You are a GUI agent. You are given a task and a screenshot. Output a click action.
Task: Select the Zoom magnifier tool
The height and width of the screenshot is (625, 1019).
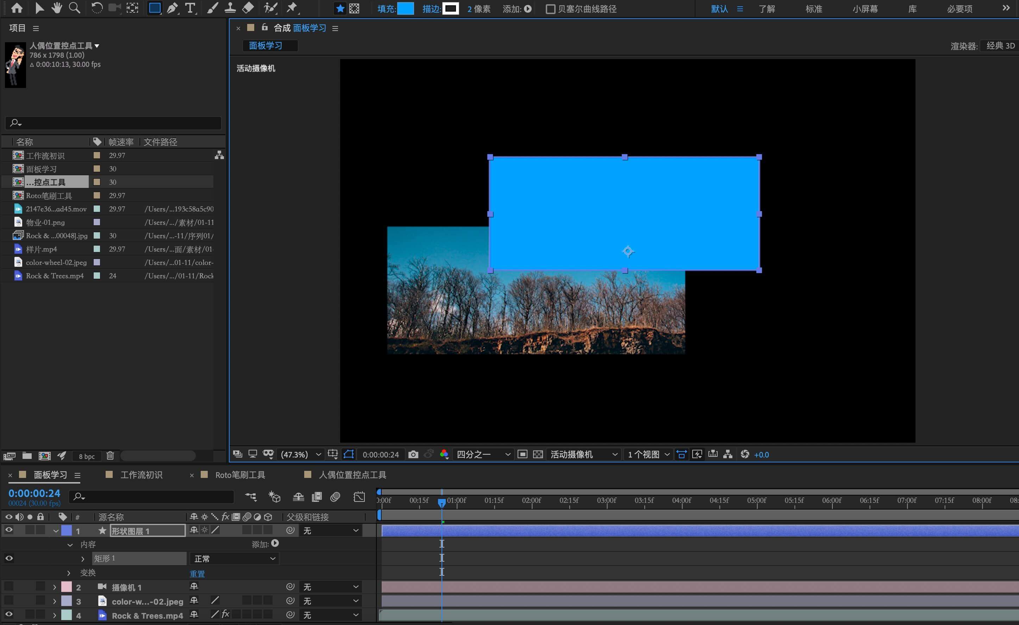[74, 8]
